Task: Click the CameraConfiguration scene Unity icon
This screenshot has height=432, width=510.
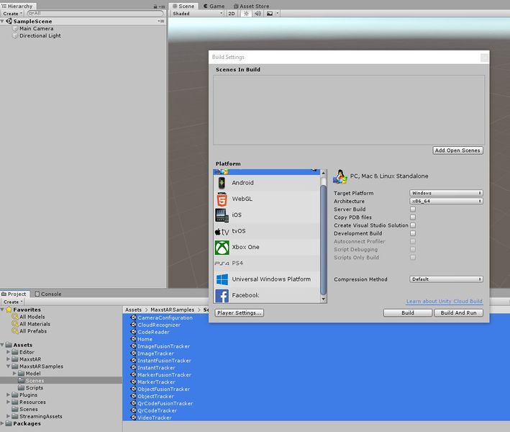Action: click(133, 318)
